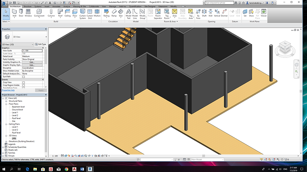
Task: Open the Select panel dropdown
Action: click(6, 22)
